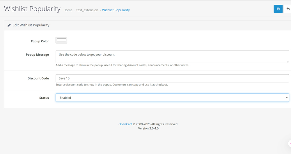Open text_extension breadcrumb item
Image resolution: width=291 pixels, height=154 pixels.
click(87, 10)
